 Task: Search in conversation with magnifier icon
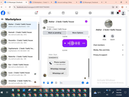click(112, 36)
